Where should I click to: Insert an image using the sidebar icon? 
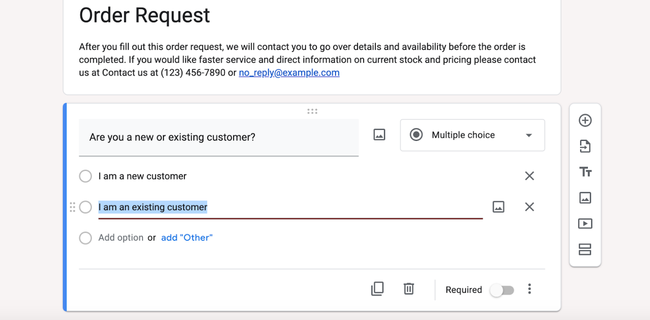pos(585,198)
